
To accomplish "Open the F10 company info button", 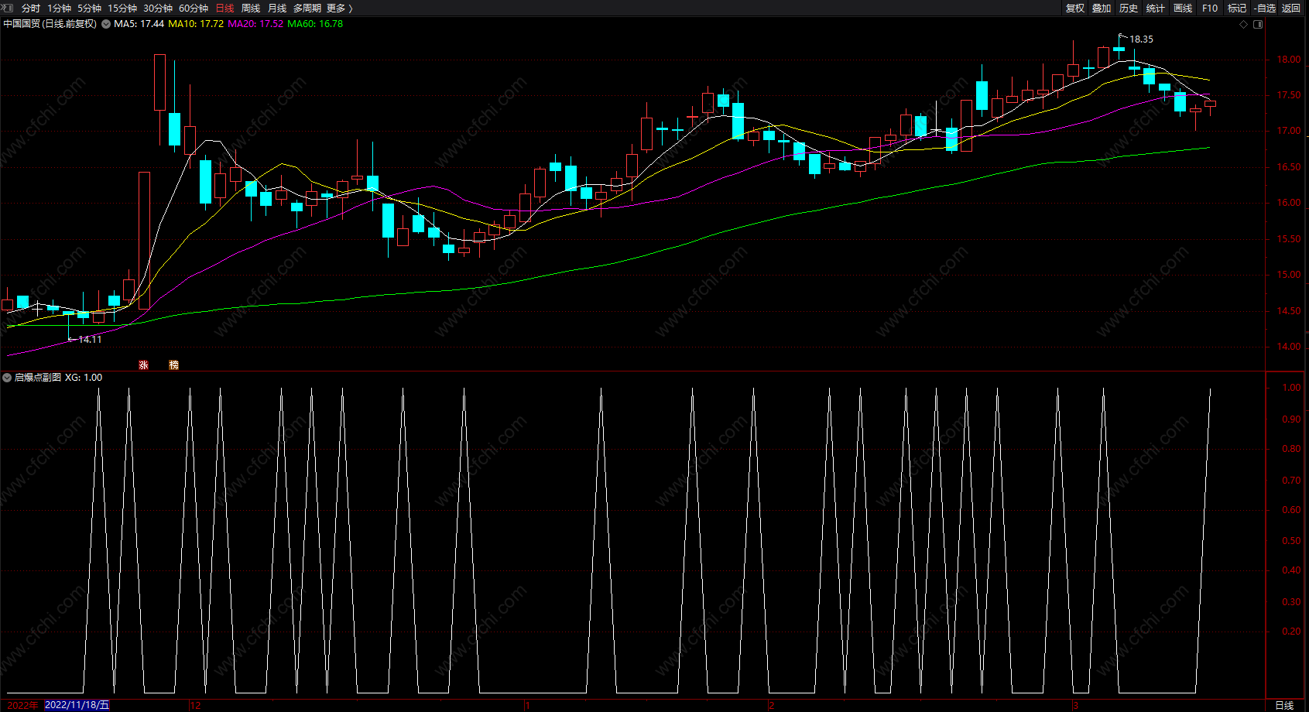I will (x=1210, y=8).
